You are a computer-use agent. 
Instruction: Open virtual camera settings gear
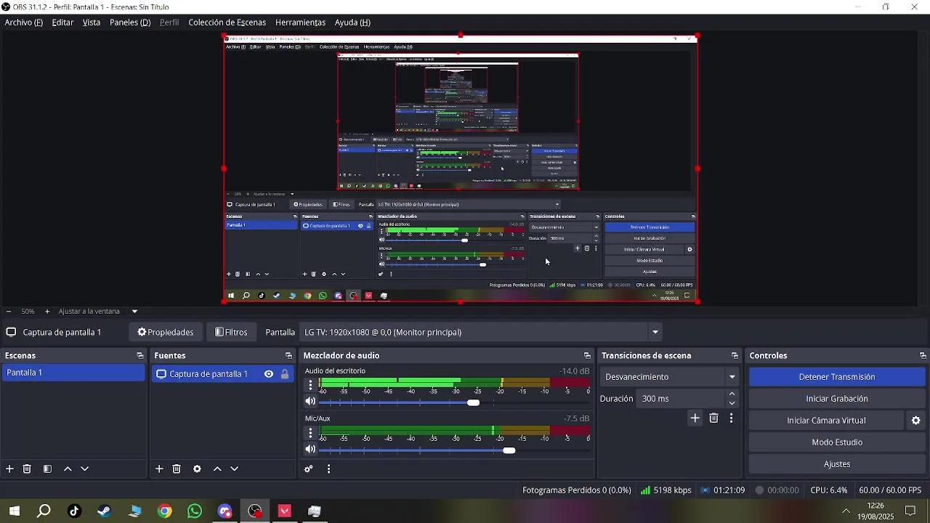(916, 421)
